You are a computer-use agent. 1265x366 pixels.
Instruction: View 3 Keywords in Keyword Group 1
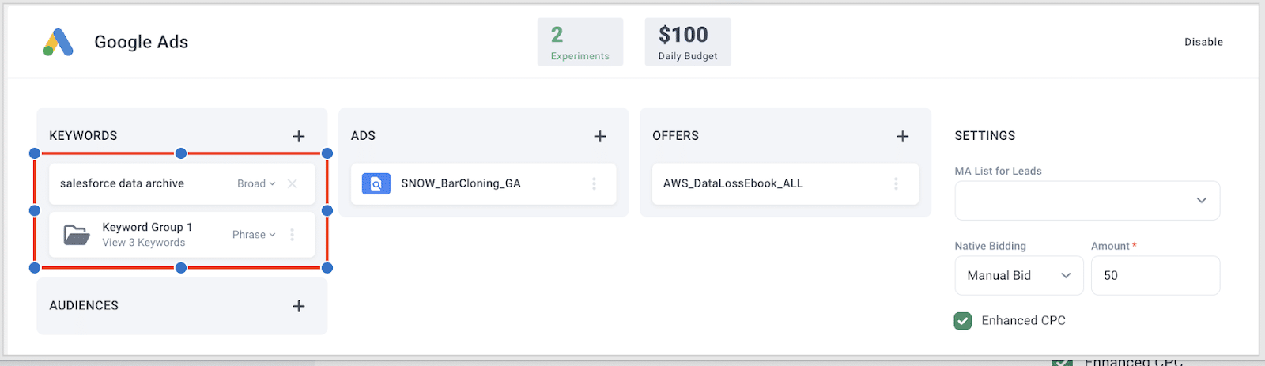144,243
